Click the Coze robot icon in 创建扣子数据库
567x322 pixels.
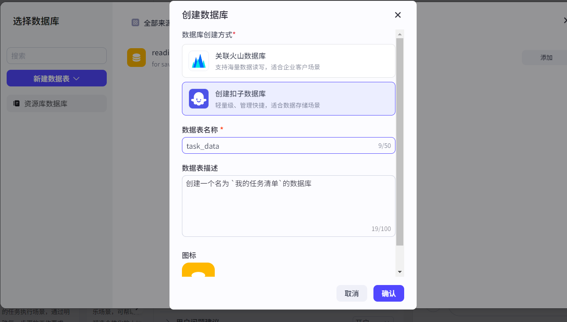[199, 98]
